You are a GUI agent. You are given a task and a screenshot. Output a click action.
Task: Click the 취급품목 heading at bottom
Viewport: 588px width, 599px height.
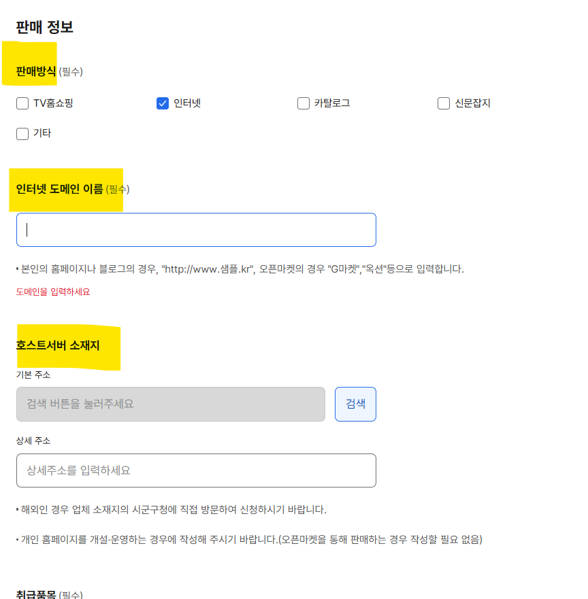36,594
